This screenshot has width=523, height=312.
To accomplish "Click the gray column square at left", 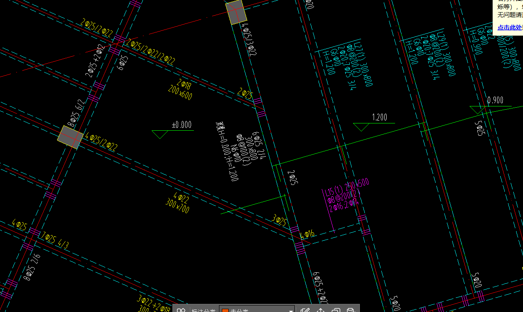I will pos(70,137).
